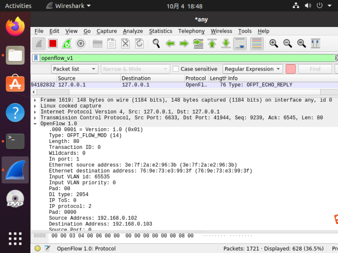Image resolution: width=338 pixels, height=253 pixels.
Task: Launch Ubuntu Software from the dock
Action: pyautogui.click(x=15, y=83)
